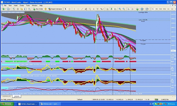Switch chart to Line Chart mode
The height and width of the screenshot is (106, 177).
115,9
